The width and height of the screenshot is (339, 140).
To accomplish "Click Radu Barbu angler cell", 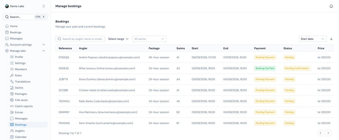I will point(104,101).
